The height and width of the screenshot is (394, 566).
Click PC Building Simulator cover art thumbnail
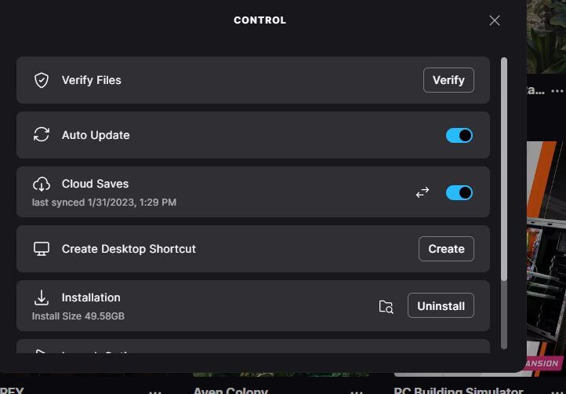click(x=546, y=258)
